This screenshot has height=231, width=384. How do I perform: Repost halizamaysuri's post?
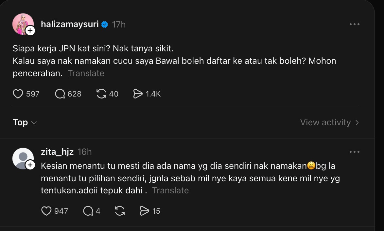[101, 94]
